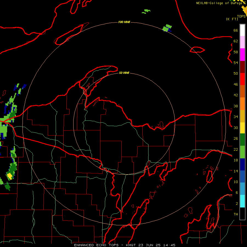Click the 18 value on the legend scale

(x=236, y=160)
